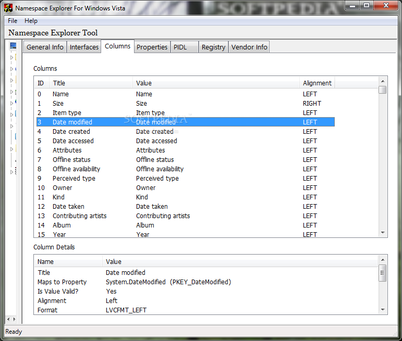Click Columns list scroll up arrow
402x341 pixels.
(383, 81)
